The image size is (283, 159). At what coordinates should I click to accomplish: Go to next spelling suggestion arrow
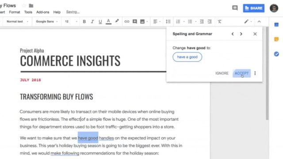[241, 34]
